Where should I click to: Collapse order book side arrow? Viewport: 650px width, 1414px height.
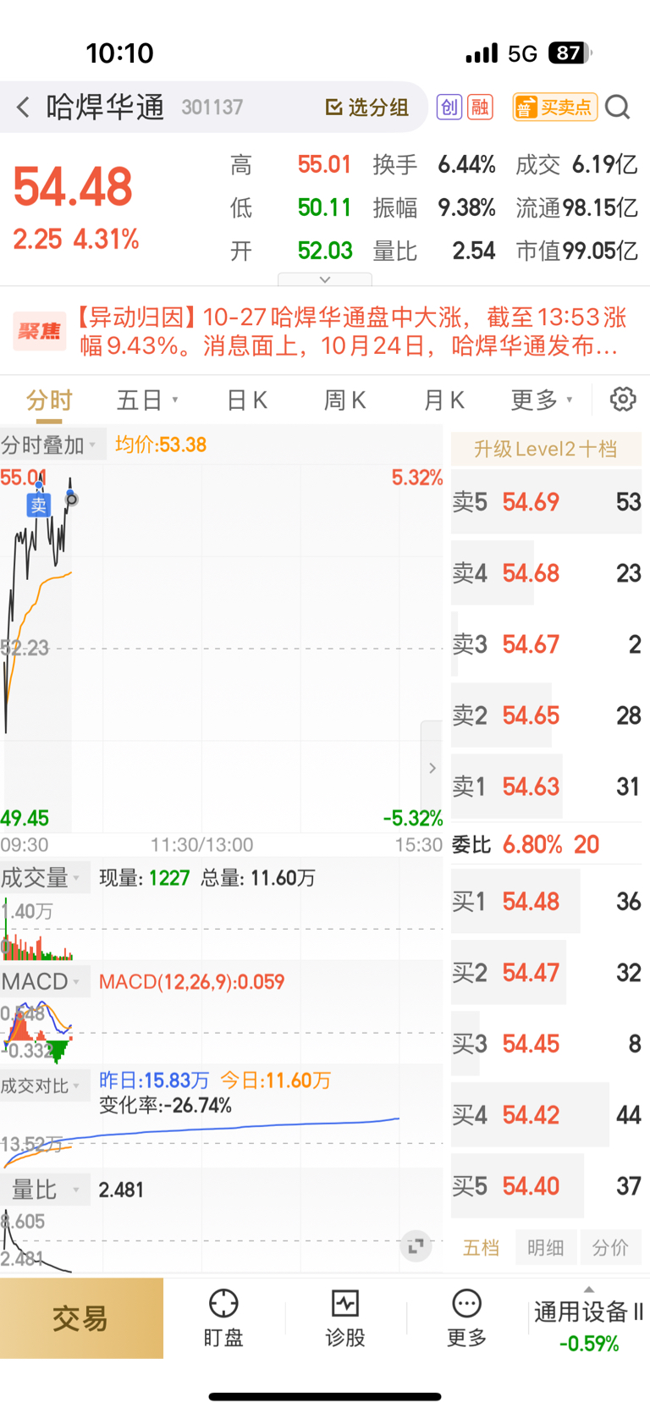tap(432, 768)
